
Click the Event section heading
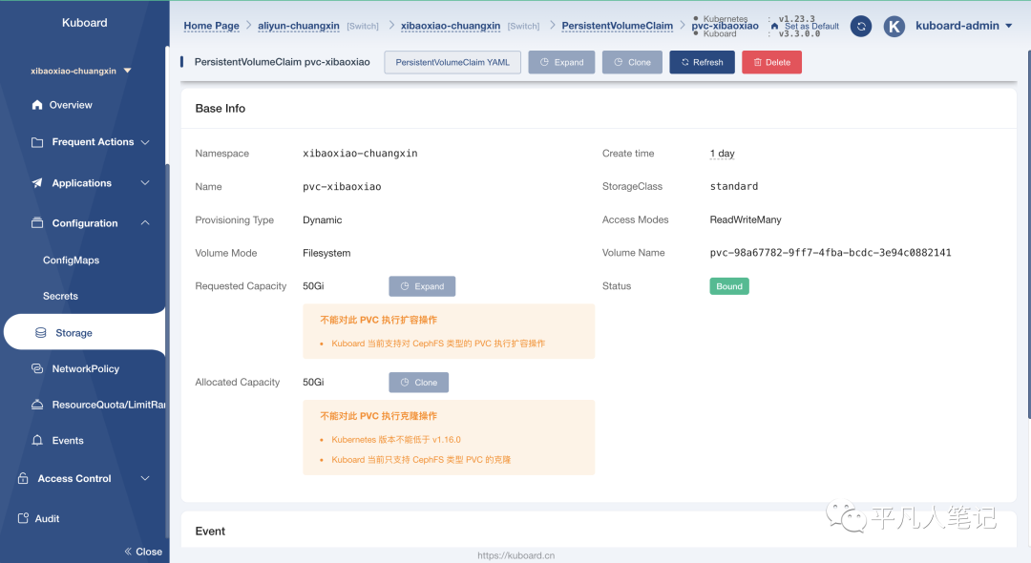click(x=210, y=532)
